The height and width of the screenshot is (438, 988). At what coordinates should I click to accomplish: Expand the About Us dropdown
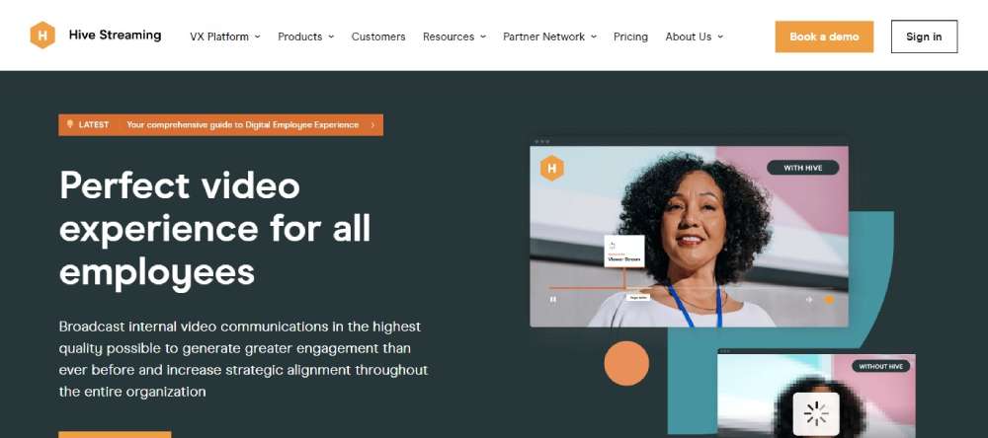pyautogui.click(x=694, y=36)
